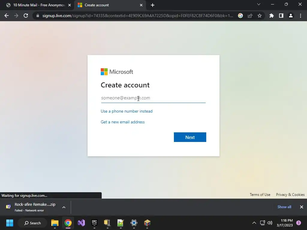This screenshot has width=307, height=230.
Task: Show hidden system tray icons
Action: tap(254, 223)
